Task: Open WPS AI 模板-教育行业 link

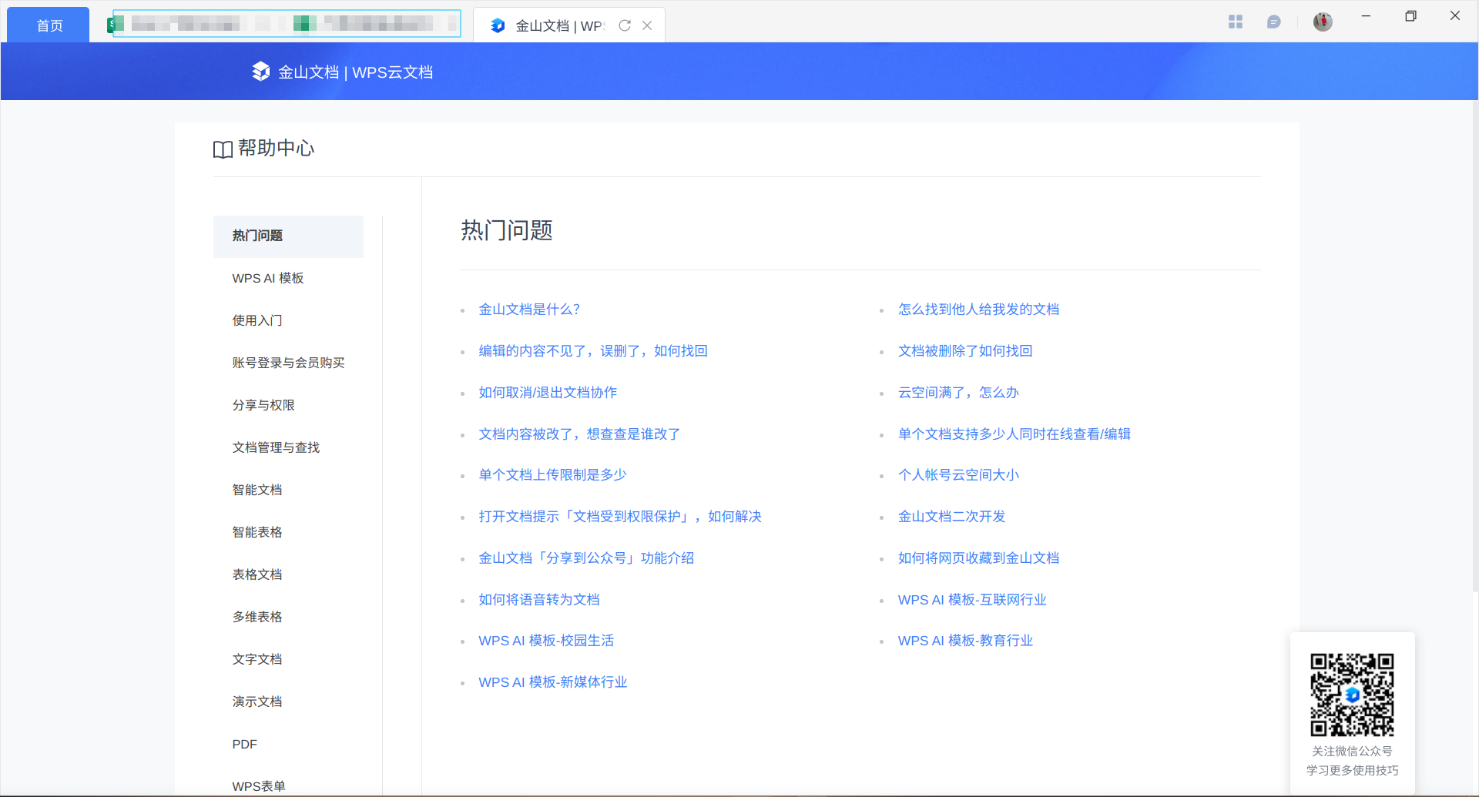Action: [x=965, y=641]
